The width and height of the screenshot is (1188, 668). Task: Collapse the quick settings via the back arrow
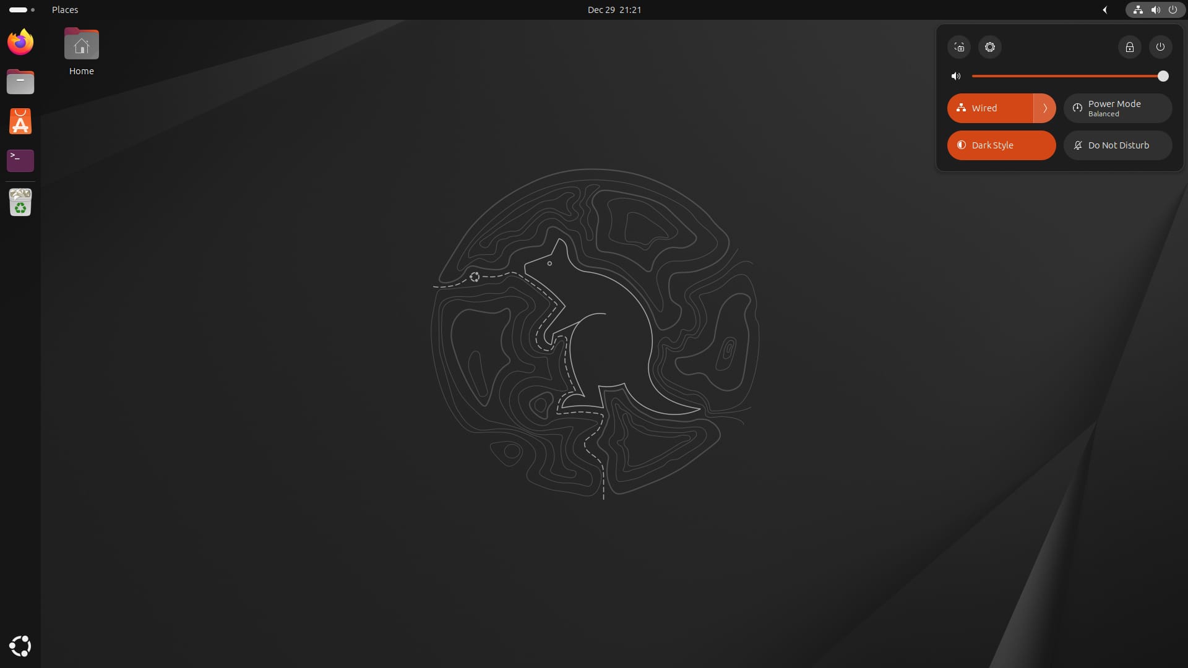click(x=1106, y=10)
